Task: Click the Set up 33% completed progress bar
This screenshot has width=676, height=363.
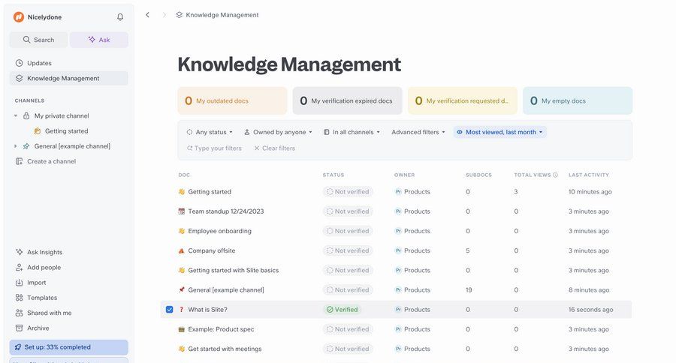Action: 68,347
